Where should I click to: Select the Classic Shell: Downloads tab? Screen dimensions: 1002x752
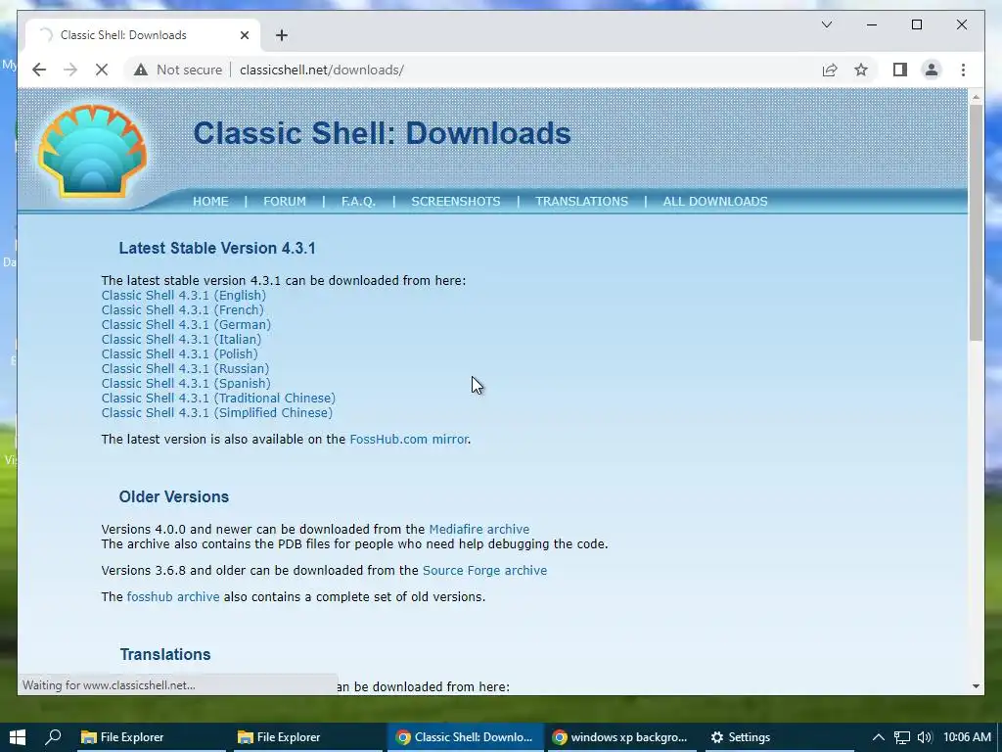[143, 35]
